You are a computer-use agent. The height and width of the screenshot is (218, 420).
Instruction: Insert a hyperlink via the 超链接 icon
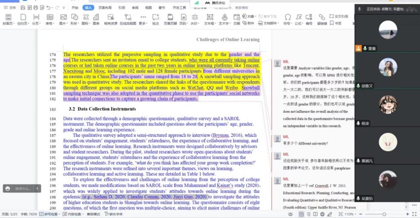[x=322, y=19]
